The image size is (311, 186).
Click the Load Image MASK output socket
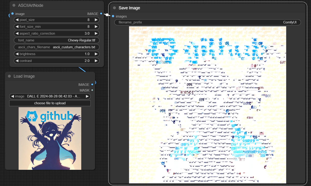[92, 90]
